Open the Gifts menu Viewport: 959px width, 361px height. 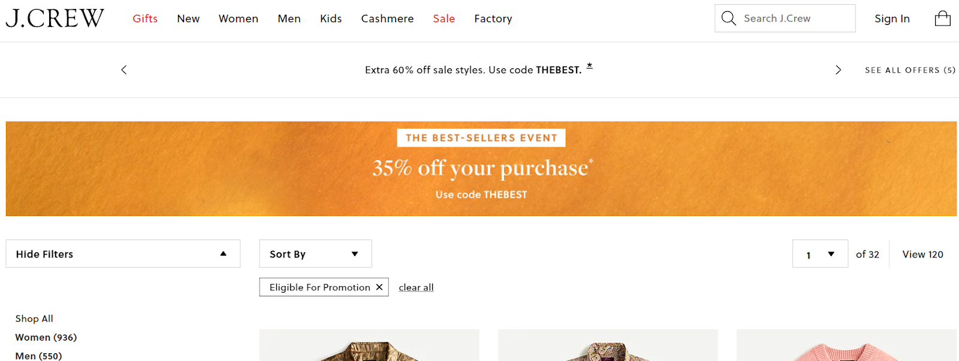tap(145, 19)
